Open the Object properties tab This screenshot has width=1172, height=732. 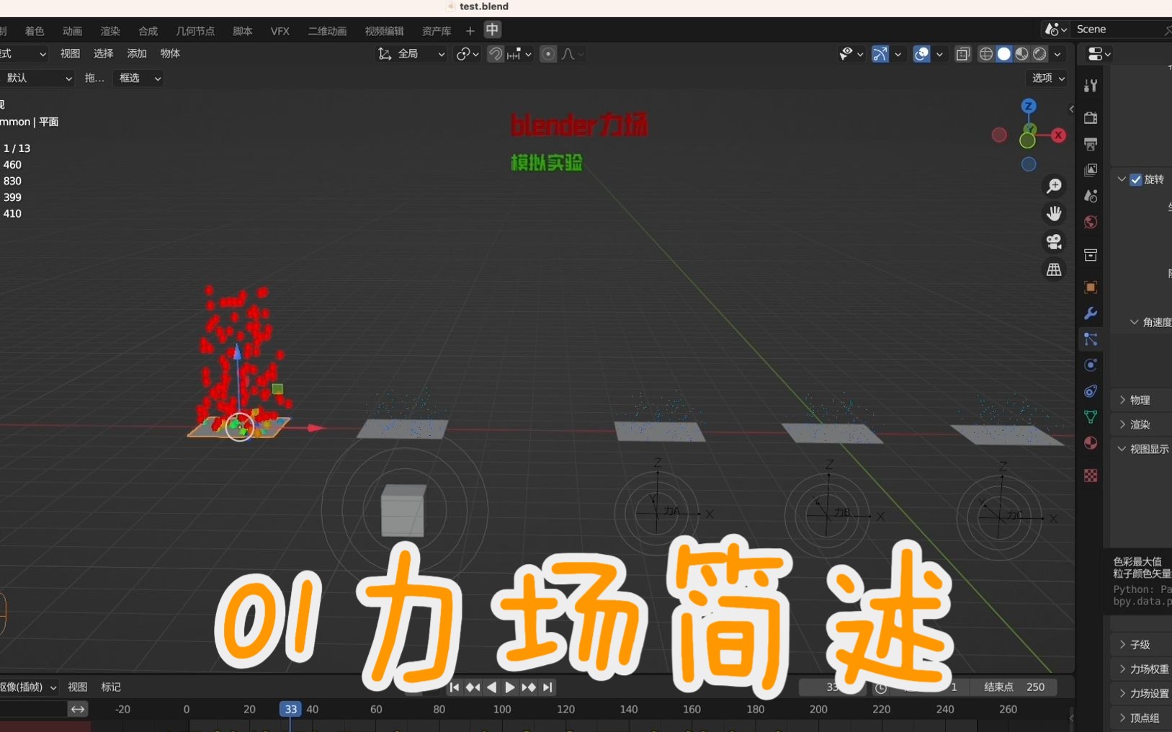pyautogui.click(x=1091, y=287)
